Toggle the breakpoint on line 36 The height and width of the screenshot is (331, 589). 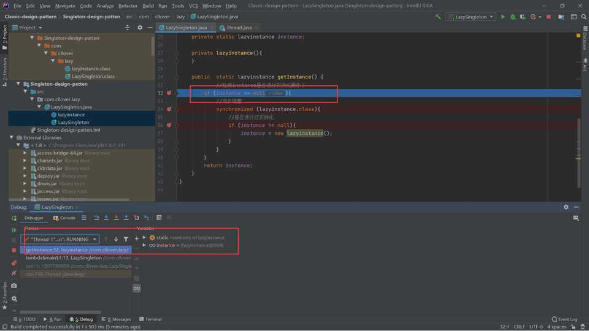pos(169,125)
